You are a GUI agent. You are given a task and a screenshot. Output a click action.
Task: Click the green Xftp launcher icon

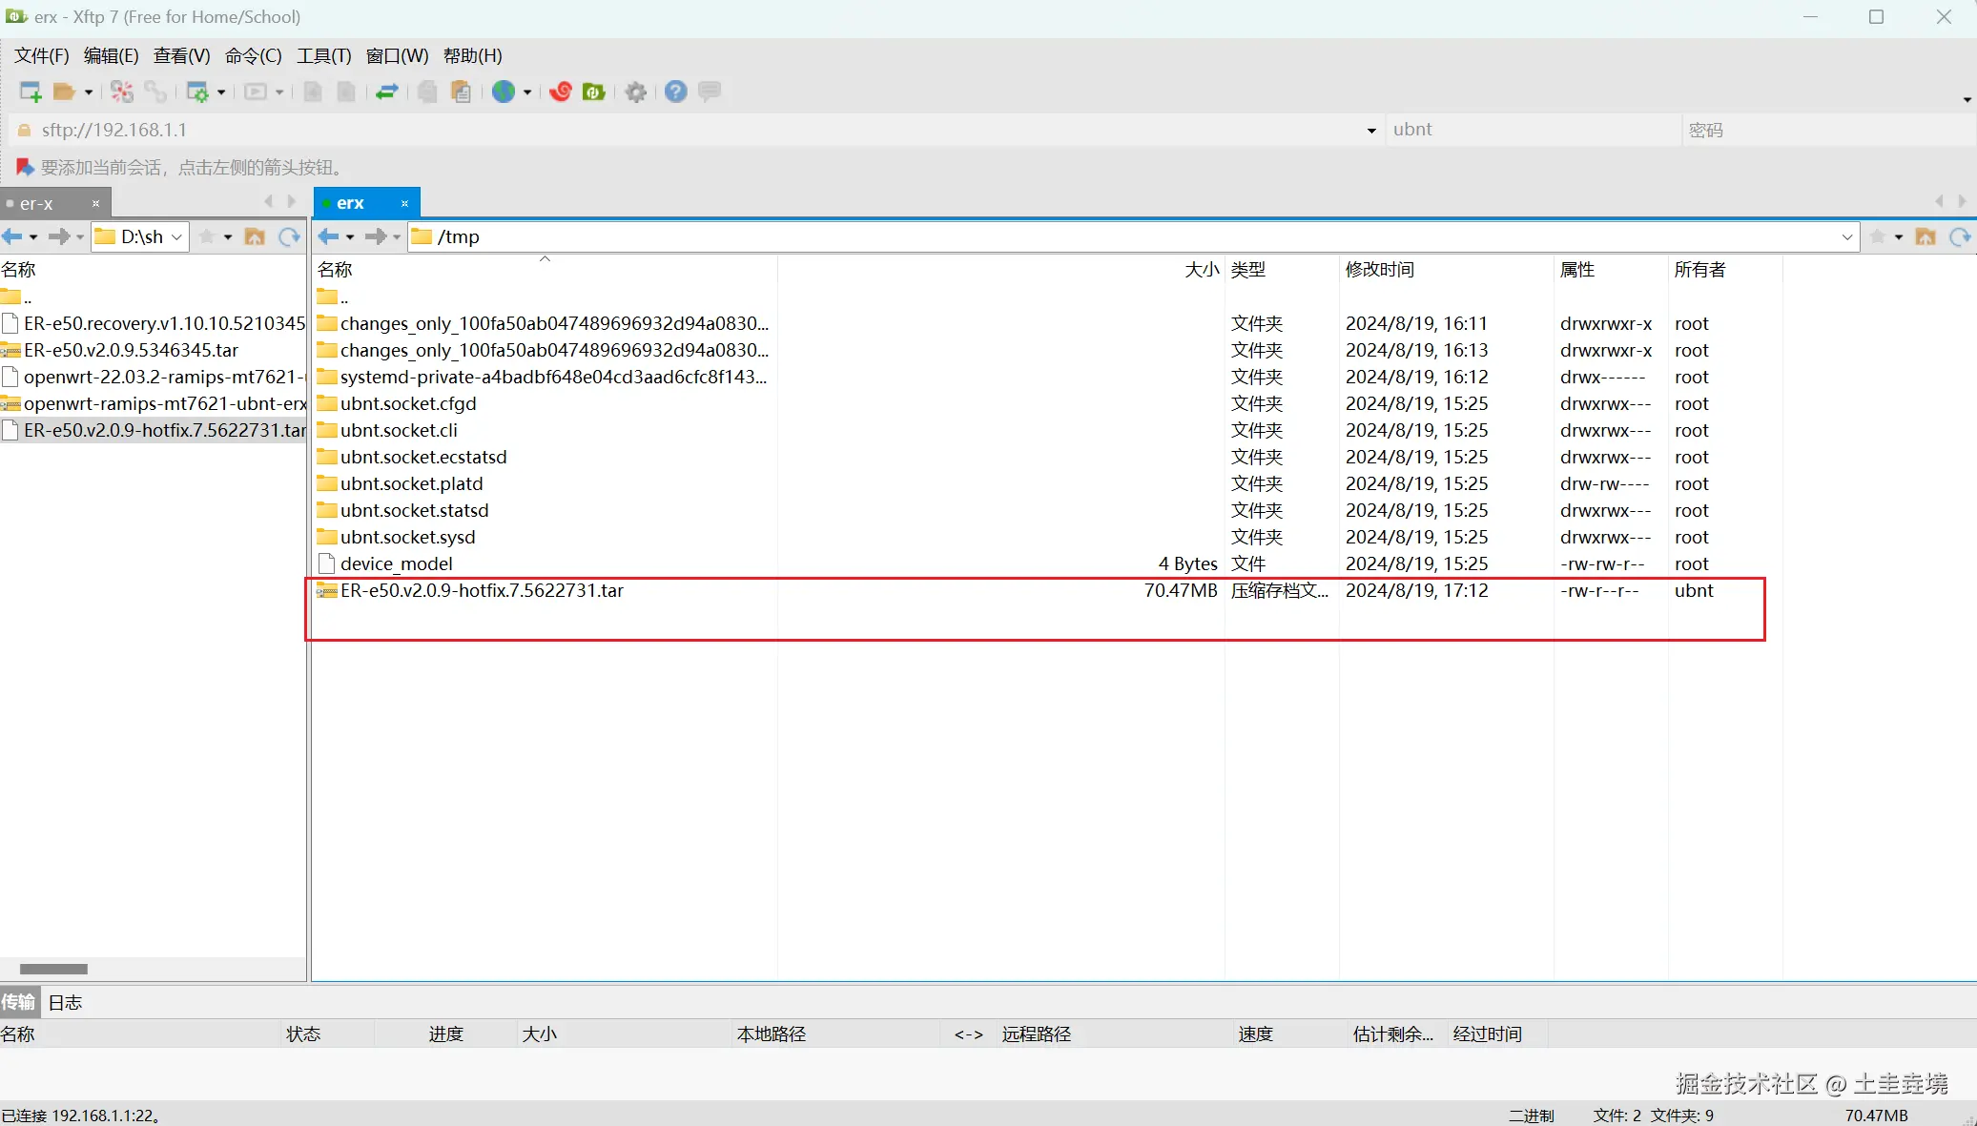[594, 92]
